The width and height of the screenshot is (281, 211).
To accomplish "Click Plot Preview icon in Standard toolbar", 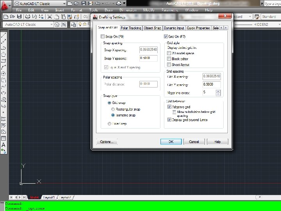I will click(34, 17).
